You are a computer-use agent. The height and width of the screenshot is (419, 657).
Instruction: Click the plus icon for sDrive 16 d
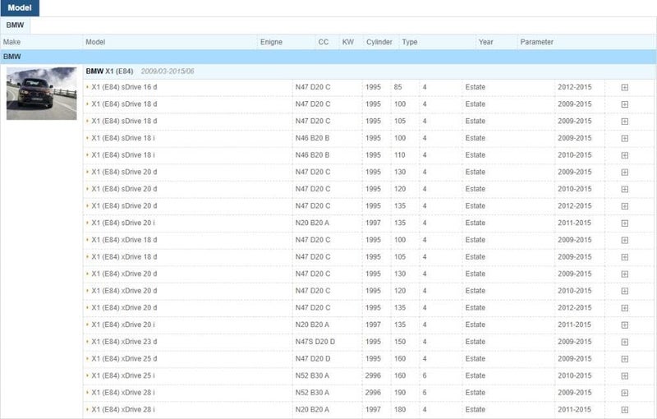click(624, 87)
